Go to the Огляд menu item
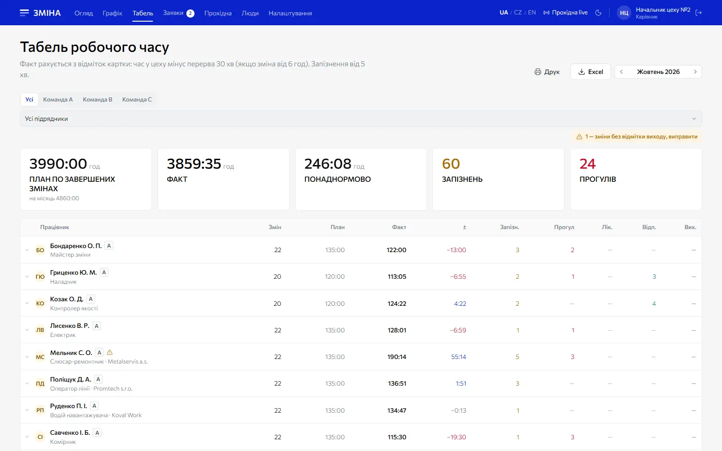Viewport: 722px width, 451px height. click(83, 13)
